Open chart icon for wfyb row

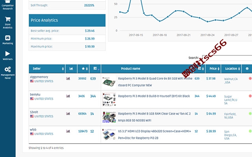(68, 131)
